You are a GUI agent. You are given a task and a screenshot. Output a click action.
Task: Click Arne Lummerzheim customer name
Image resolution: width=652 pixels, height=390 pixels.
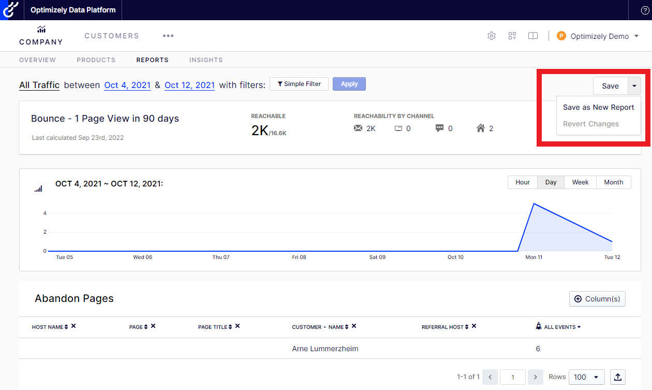tap(325, 349)
